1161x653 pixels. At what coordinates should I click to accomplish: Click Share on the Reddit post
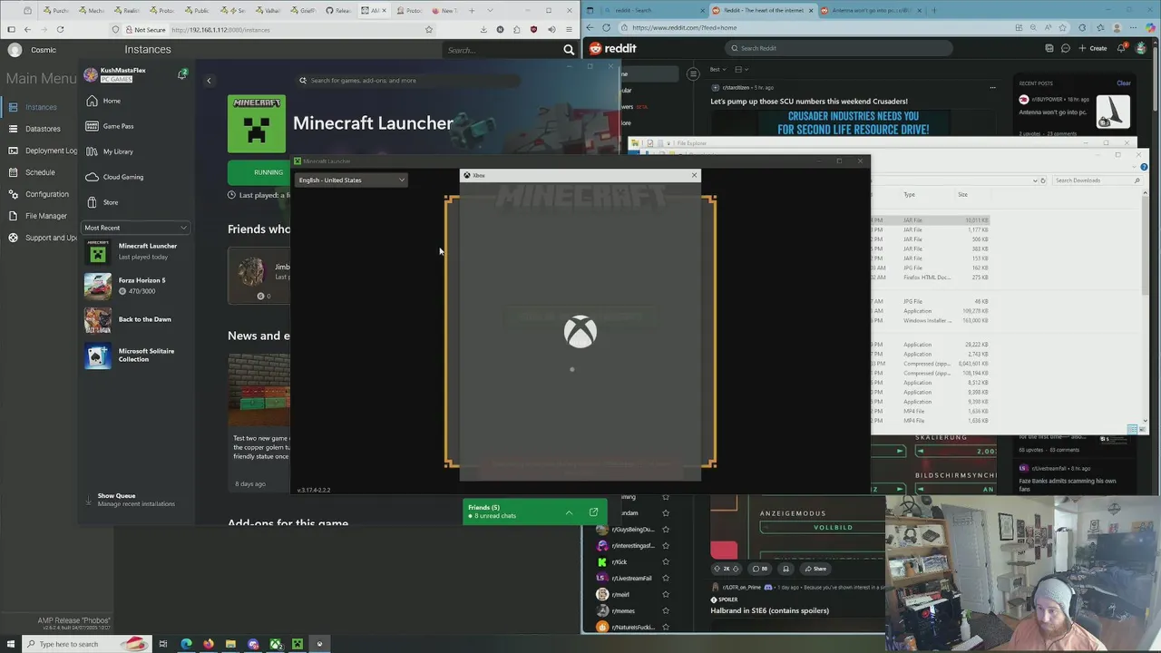coord(814,569)
